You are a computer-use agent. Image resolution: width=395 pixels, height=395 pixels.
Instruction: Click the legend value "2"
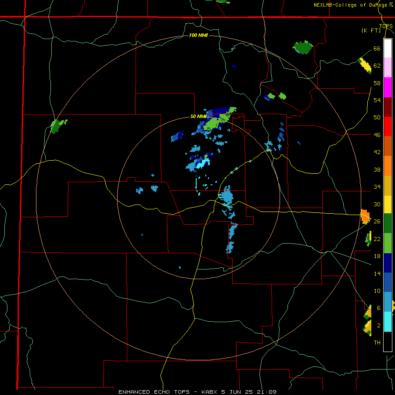tap(379, 326)
